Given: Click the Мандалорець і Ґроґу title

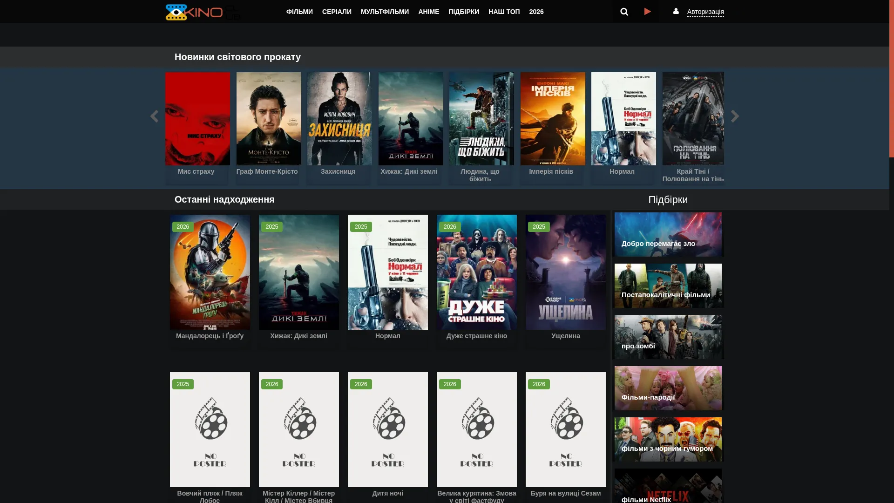Looking at the screenshot, I should click(210, 336).
